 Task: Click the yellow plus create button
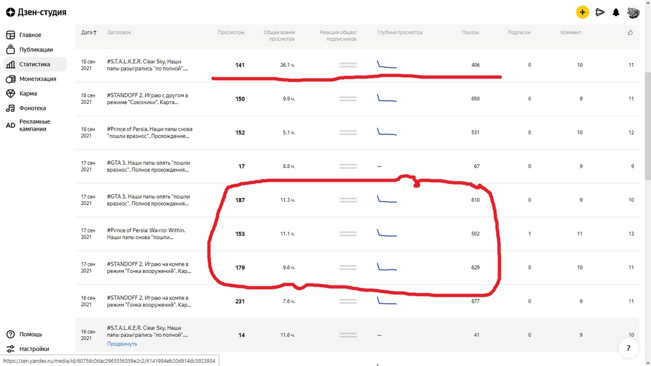(582, 12)
